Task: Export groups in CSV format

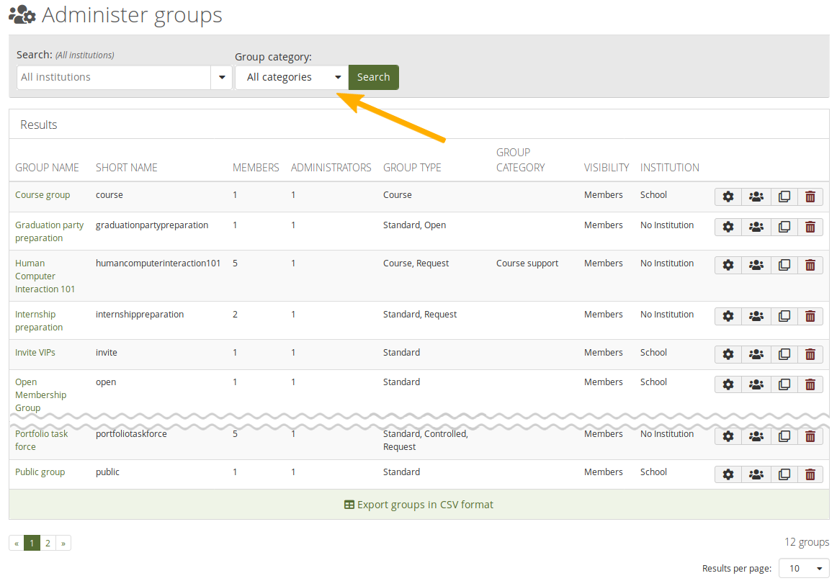Action: 418,505
